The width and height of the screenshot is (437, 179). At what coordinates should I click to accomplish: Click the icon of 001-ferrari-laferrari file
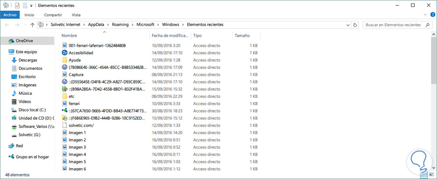65,45
